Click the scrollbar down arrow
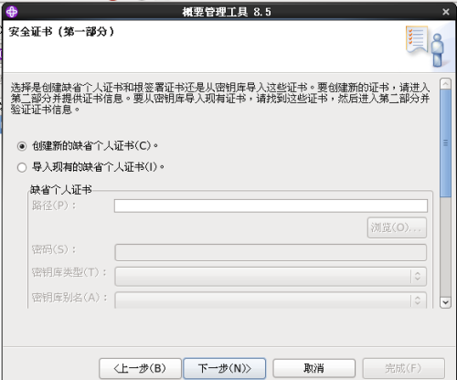Viewport: 457px width, 380px height. click(446, 302)
